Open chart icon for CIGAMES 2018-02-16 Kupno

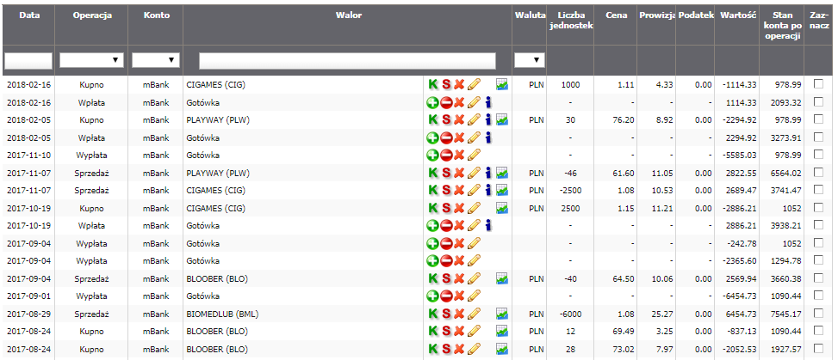point(502,84)
